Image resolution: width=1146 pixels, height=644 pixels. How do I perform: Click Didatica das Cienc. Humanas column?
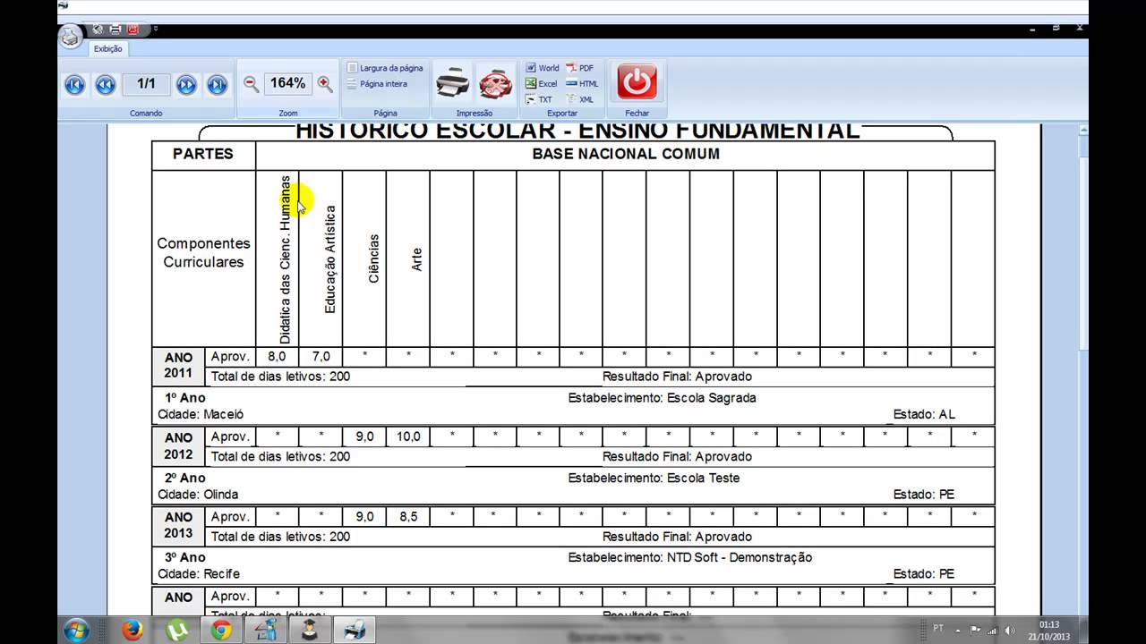pos(278,258)
